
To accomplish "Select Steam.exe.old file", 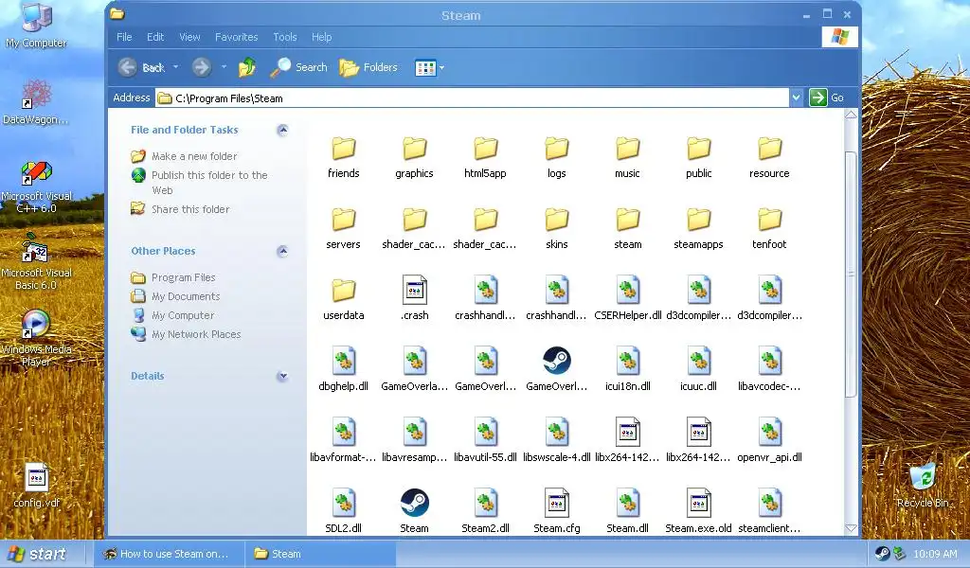I will click(698, 513).
